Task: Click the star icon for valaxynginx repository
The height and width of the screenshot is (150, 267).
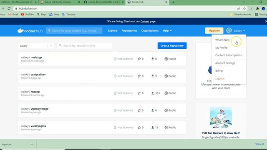Action: tap(139, 127)
